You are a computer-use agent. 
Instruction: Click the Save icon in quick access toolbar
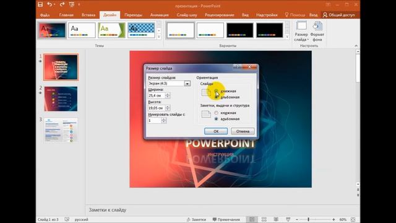pyautogui.click(x=40, y=4)
